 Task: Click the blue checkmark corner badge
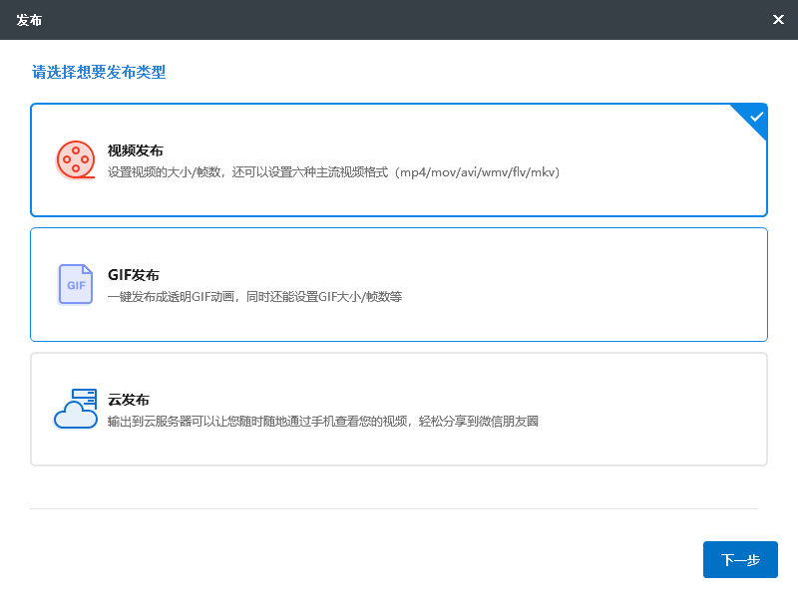click(x=753, y=118)
